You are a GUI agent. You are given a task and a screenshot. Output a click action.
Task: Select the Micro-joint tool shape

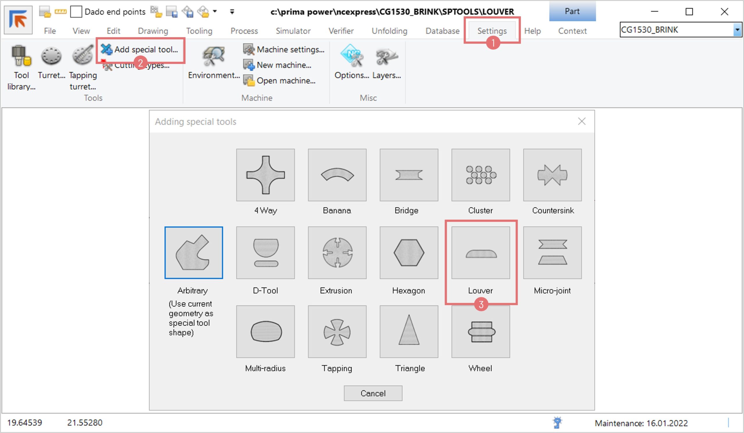552,253
